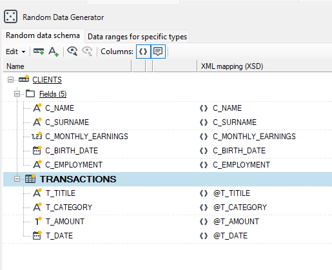Click XML mapping icon beside @T_AMOUNT
The height and width of the screenshot is (270, 332).
(x=204, y=222)
